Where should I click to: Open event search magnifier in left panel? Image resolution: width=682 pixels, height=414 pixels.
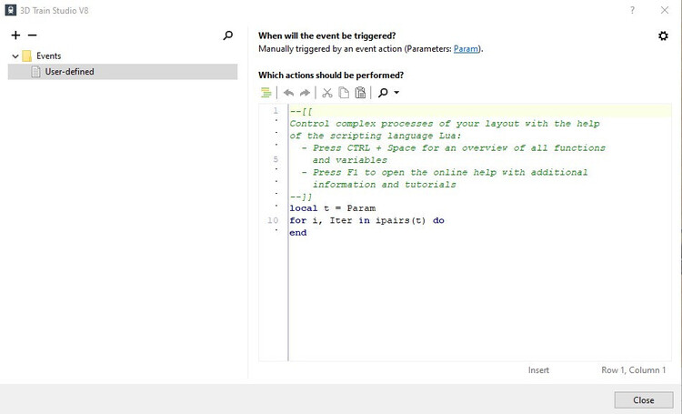tap(228, 35)
